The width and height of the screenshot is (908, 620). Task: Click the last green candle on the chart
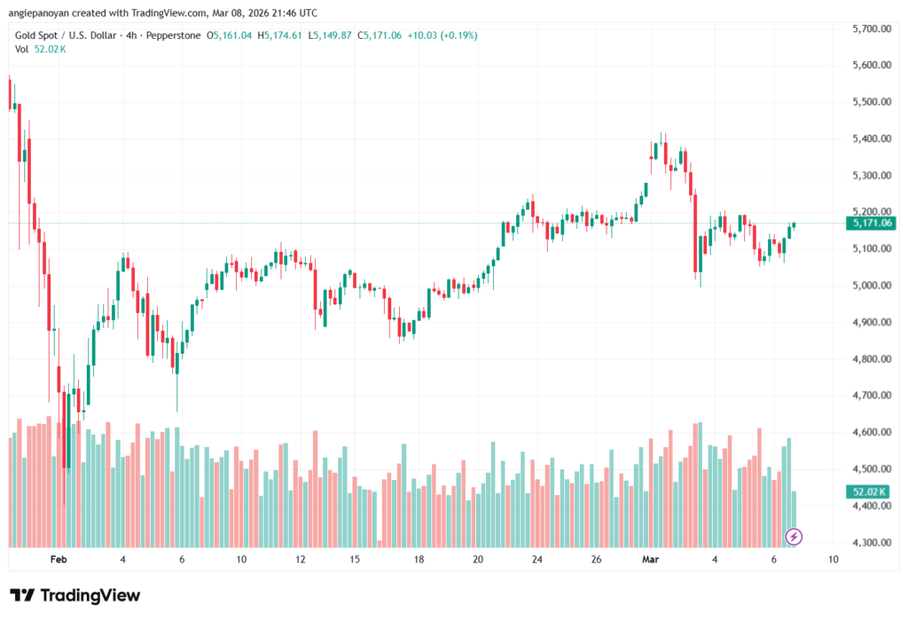click(792, 226)
